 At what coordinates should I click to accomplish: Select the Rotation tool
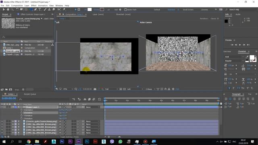click(17, 10)
